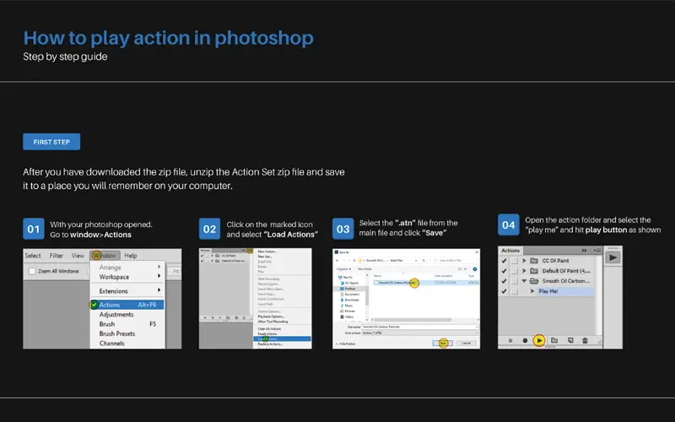
Task: Toggle the dialog box for Default Oil Paint in step 04
Action: click(x=514, y=271)
